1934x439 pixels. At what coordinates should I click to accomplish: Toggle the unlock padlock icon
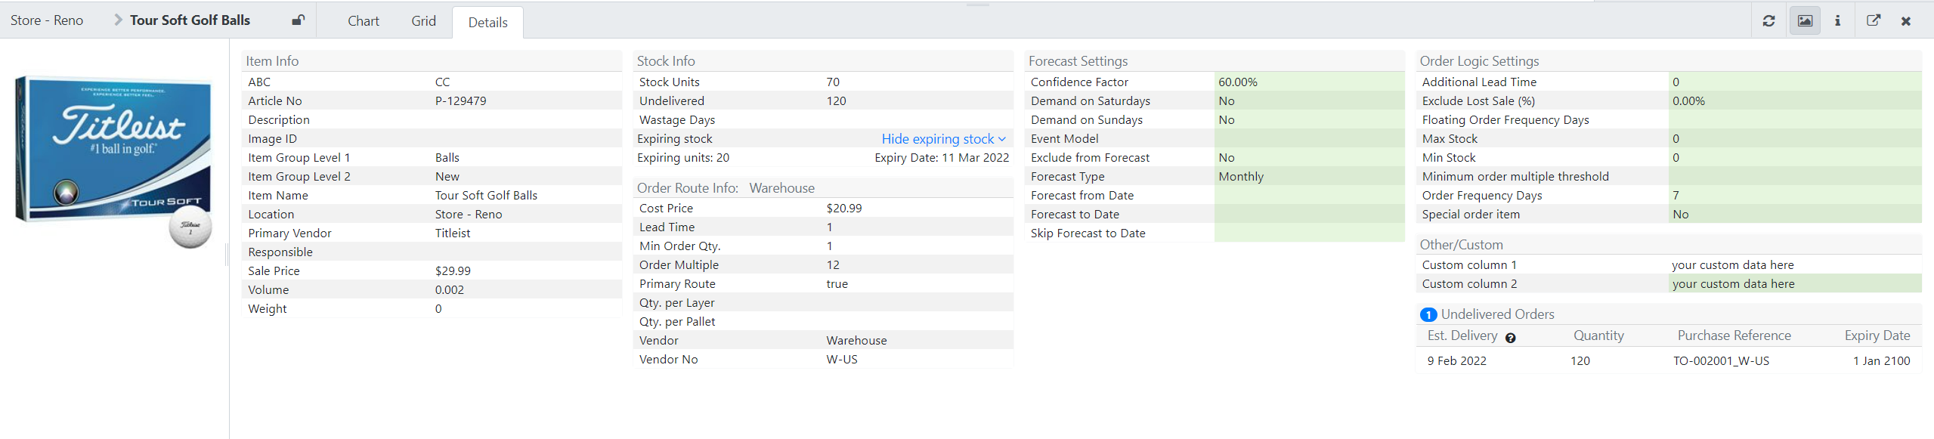(299, 20)
